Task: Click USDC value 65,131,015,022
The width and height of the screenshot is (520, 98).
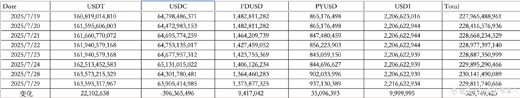Action: [x=177, y=65]
